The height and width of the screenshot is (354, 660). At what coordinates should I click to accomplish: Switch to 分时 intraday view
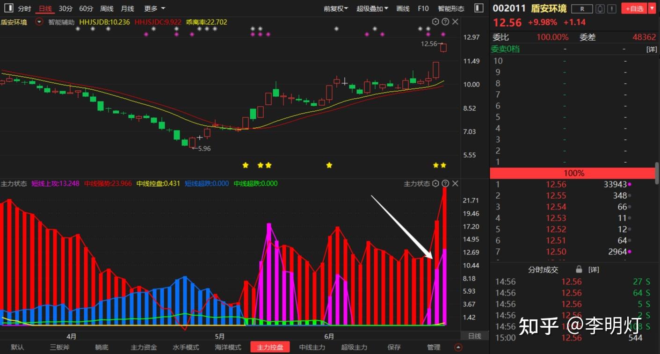point(24,8)
